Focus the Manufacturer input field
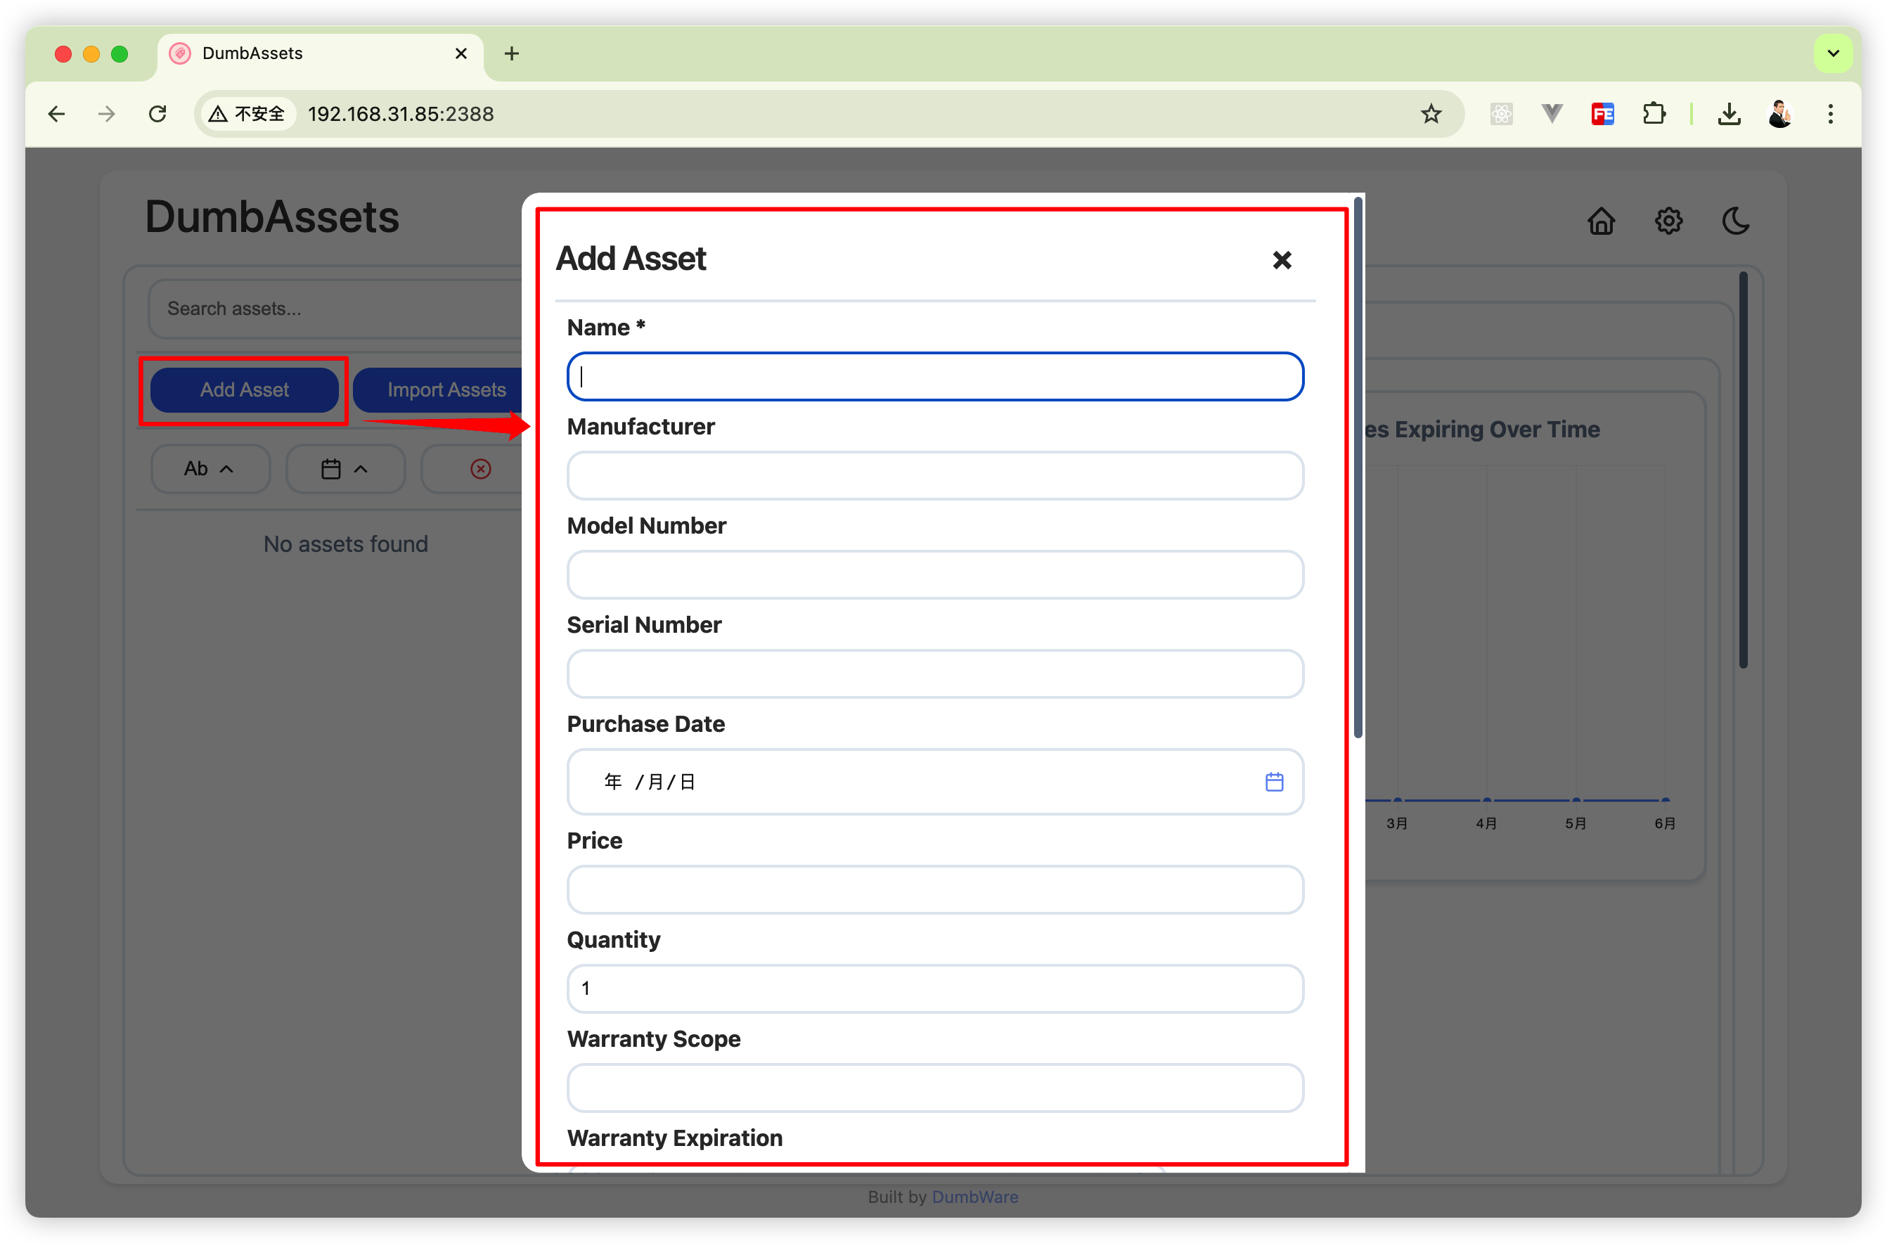The height and width of the screenshot is (1243, 1887). [x=935, y=476]
